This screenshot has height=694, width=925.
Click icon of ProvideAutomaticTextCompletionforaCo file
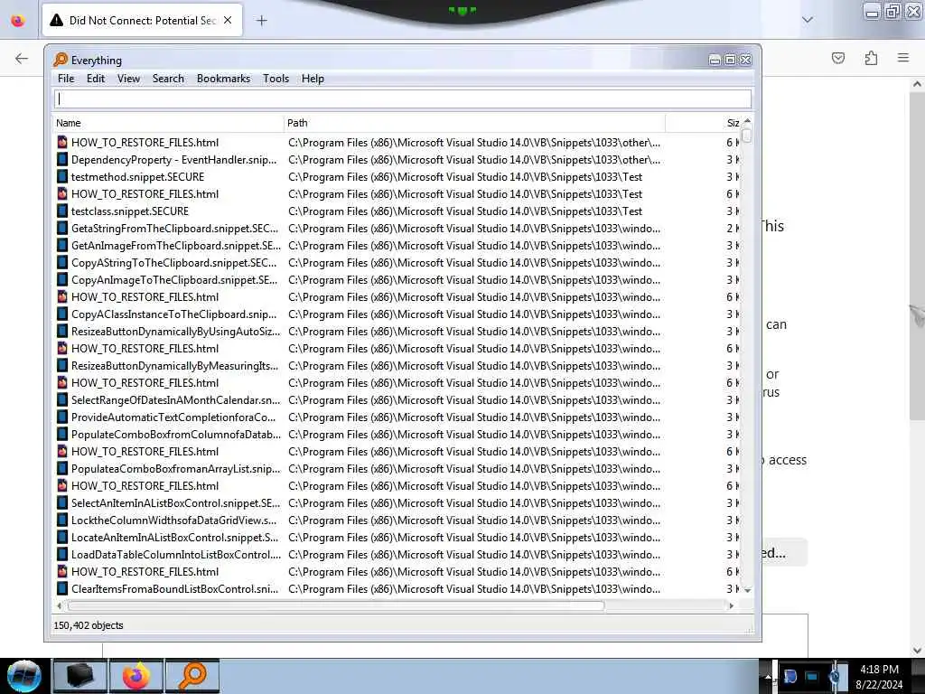tap(62, 417)
